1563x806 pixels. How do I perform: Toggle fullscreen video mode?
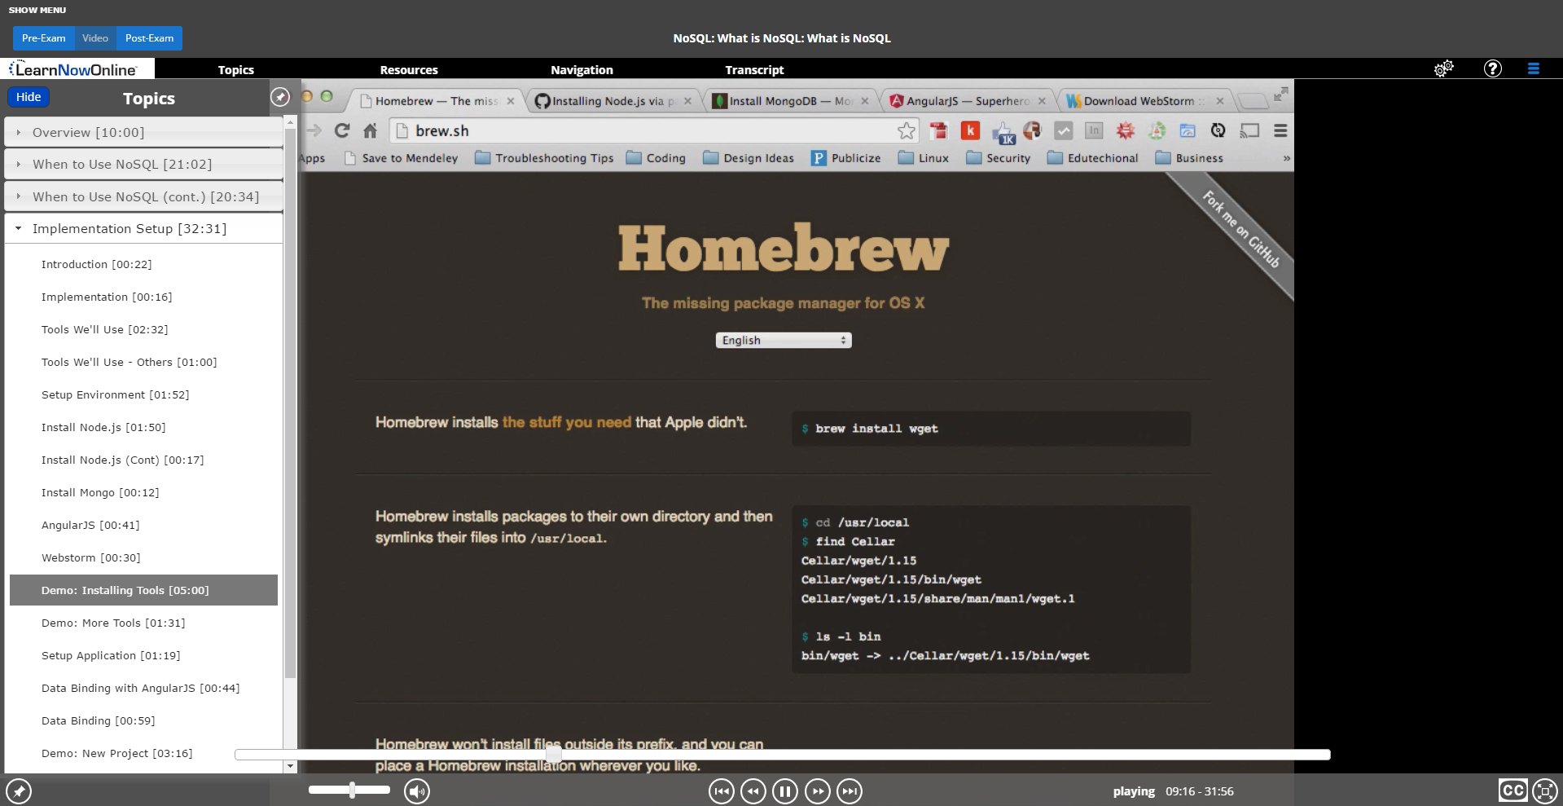tap(1545, 791)
